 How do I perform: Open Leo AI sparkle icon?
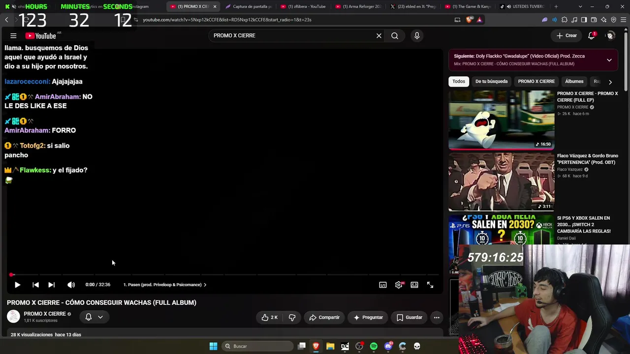pyautogui.click(x=604, y=20)
